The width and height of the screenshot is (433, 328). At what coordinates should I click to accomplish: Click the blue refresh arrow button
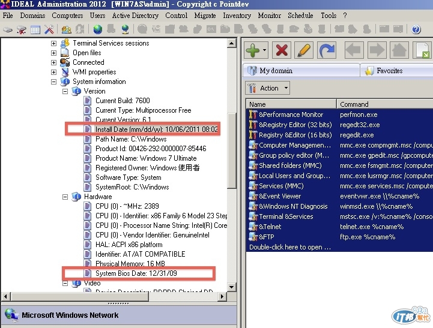click(x=327, y=50)
